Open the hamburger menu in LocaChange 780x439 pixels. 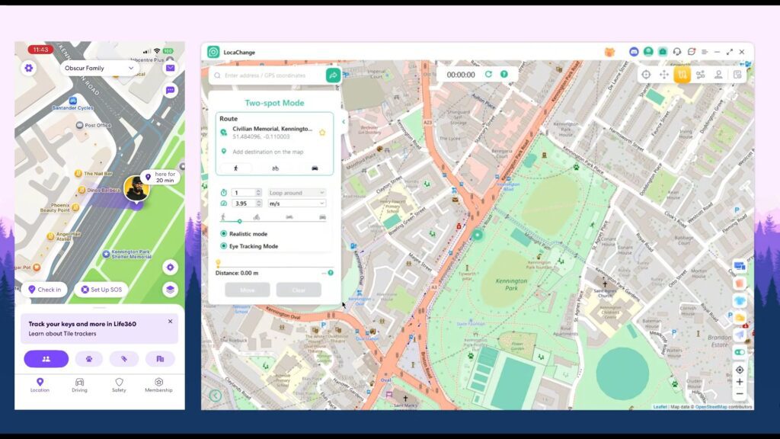pyautogui.click(x=704, y=52)
